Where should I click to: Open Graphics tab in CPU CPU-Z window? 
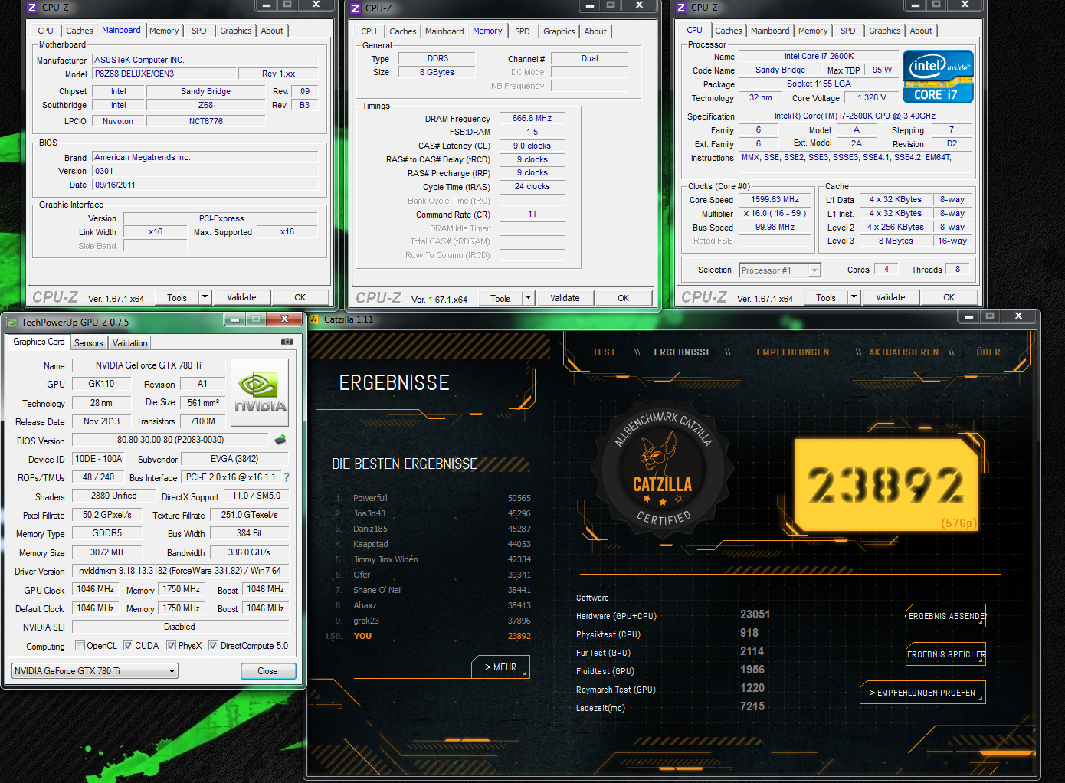coord(884,31)
